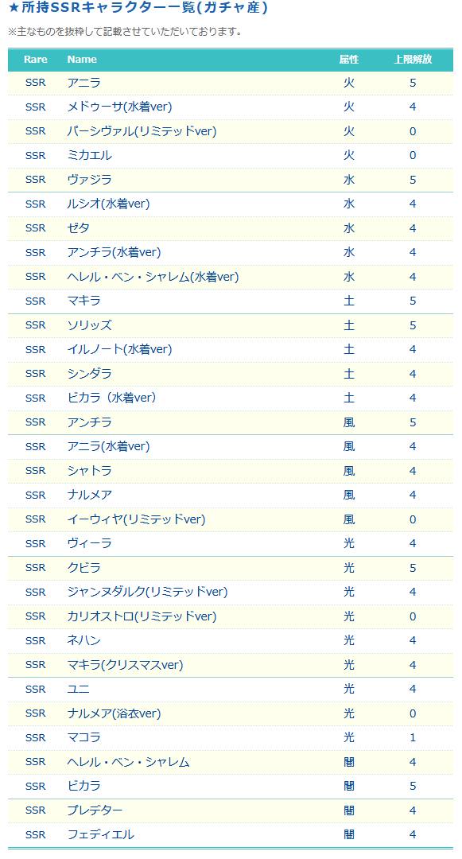This screenshot has width=462, height=859.
Task: Click the ヴァジラ name cell
Action: 89,180
